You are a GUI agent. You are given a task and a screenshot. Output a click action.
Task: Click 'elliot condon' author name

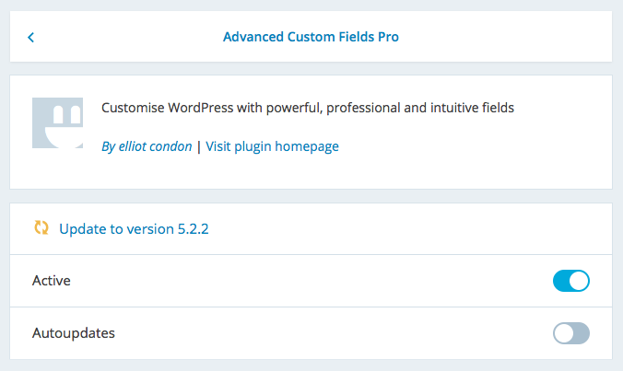156,146
